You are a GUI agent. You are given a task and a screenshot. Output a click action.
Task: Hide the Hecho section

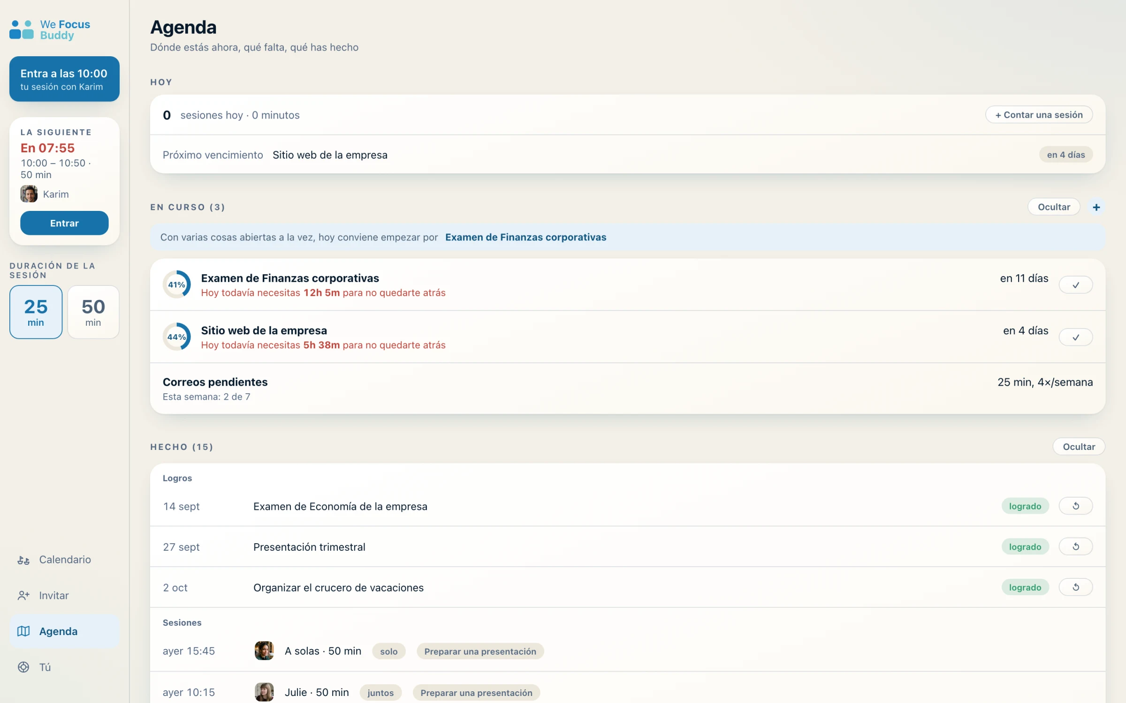point(1079,447)
